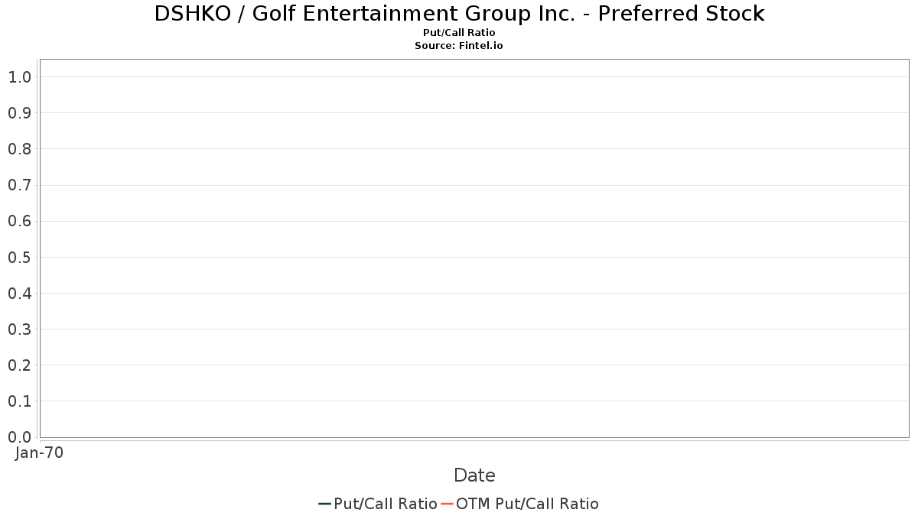
Task: Click the Date x-axis title
Action: (x=474, y=475)
